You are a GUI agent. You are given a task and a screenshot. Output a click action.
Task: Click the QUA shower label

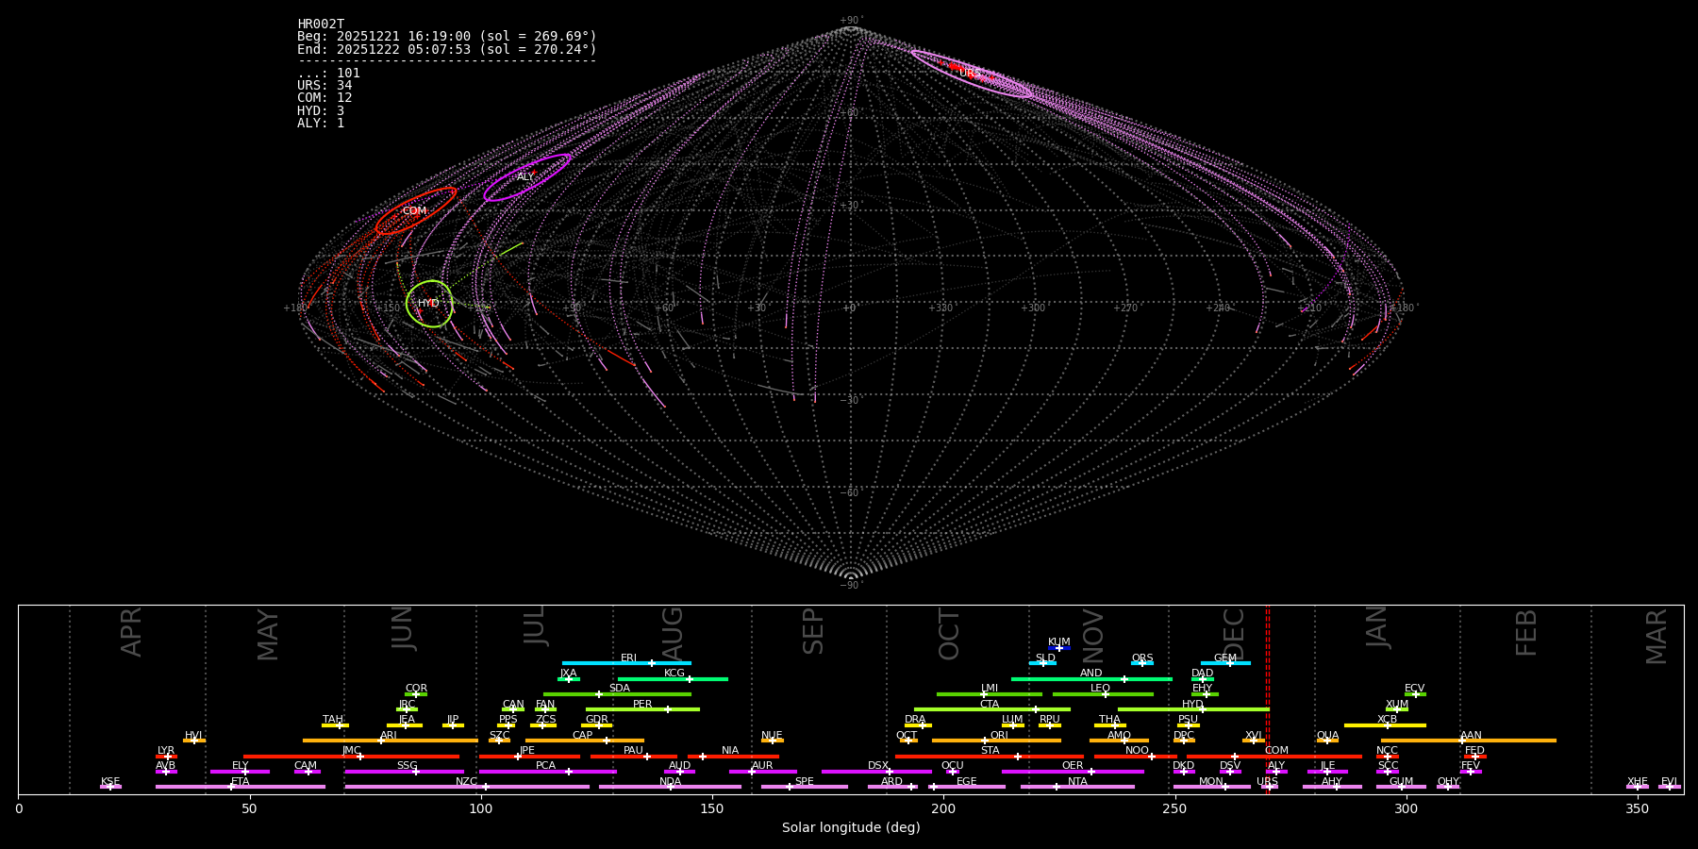tap(1328, 736)
